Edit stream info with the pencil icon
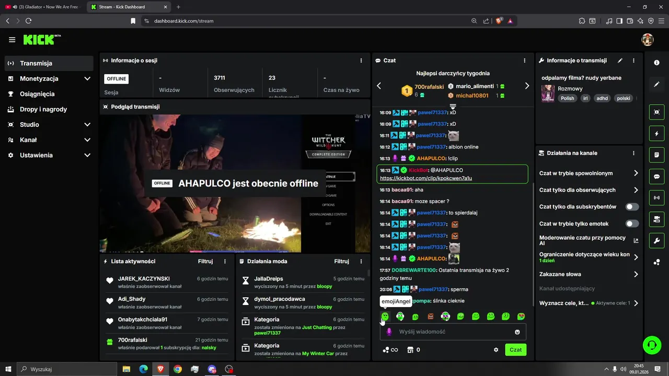The width and height of the screenshot is (669, 376). (620, 61)
